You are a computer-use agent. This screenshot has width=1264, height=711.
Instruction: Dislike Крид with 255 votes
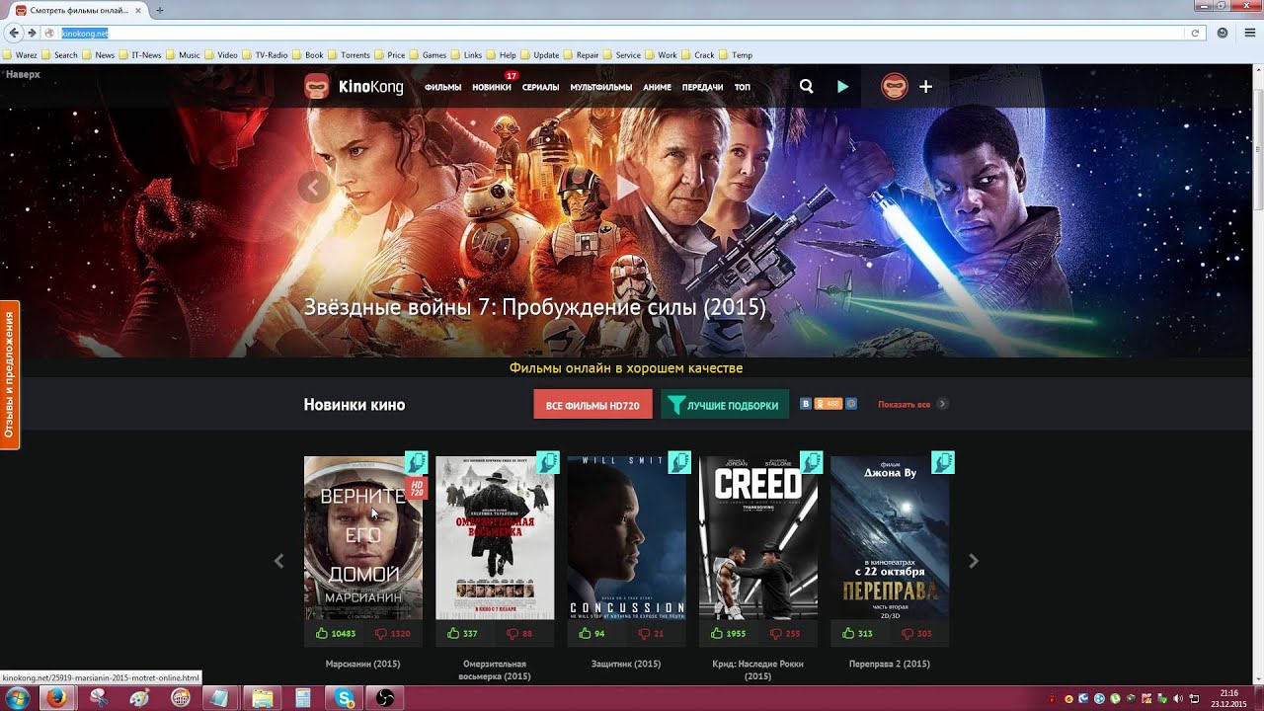tap(785, 633)
